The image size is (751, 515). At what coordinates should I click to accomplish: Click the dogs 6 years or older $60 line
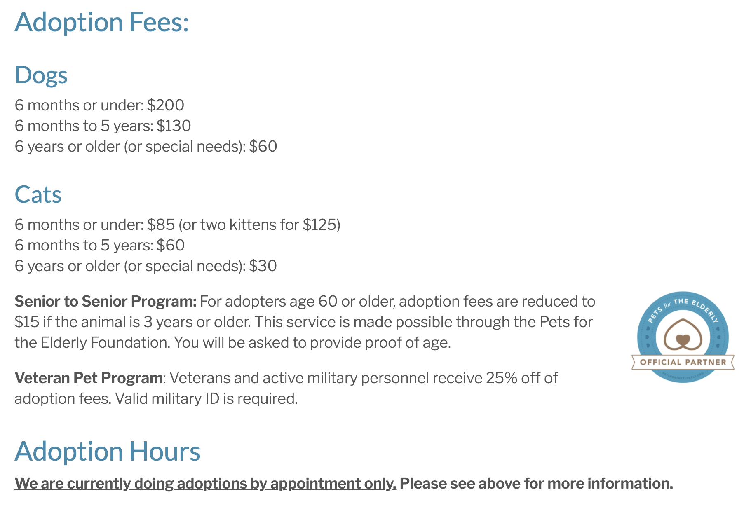146,146
